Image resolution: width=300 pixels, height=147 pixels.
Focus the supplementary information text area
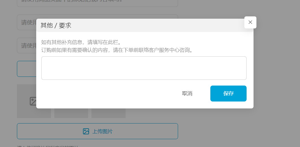(x=144, y=68)
